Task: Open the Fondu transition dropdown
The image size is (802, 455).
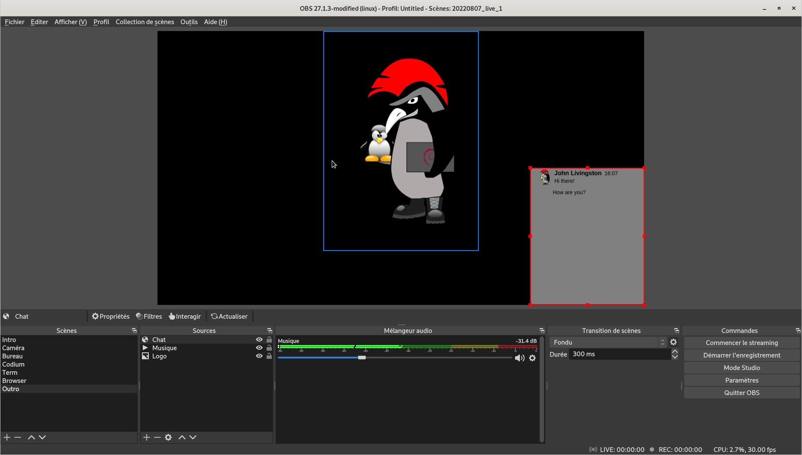Action: 608,342
